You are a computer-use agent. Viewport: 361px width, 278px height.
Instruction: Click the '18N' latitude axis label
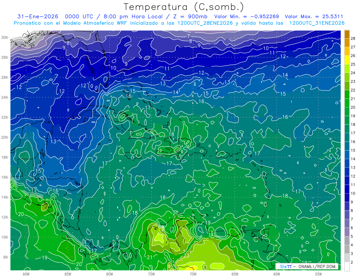[5, 157]
